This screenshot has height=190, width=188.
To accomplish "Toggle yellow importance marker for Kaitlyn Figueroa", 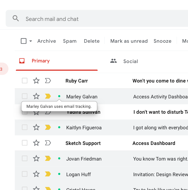I will coord(48,127).
